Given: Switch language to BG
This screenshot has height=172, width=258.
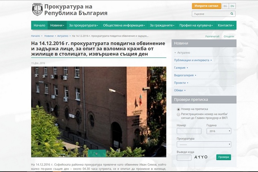Looking at the screenshot, I should [225, 6].
